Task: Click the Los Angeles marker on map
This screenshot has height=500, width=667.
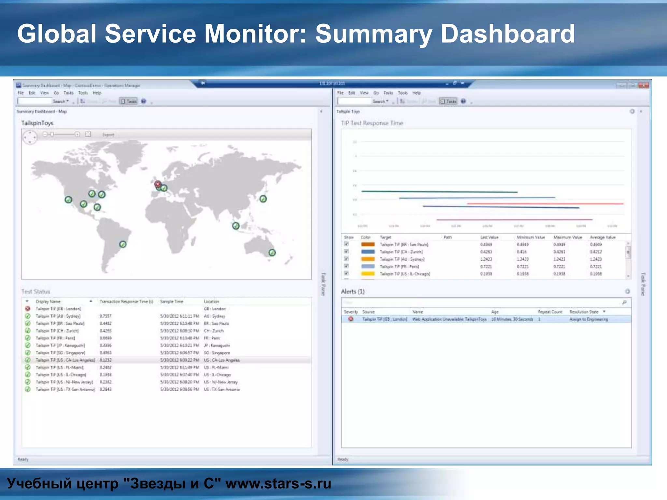Action: [68, 200]
